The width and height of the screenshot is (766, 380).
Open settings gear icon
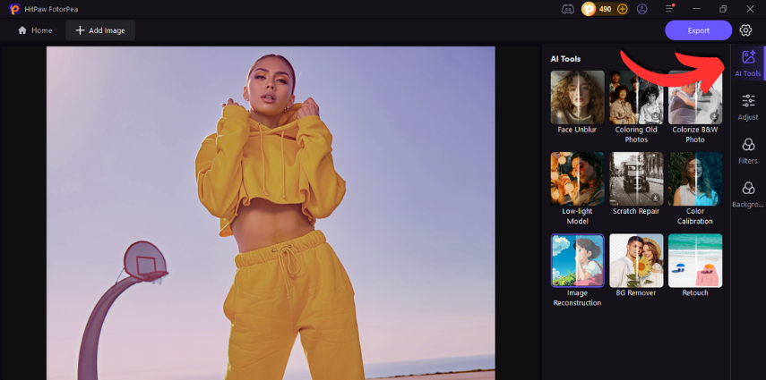tap(745, 30)
